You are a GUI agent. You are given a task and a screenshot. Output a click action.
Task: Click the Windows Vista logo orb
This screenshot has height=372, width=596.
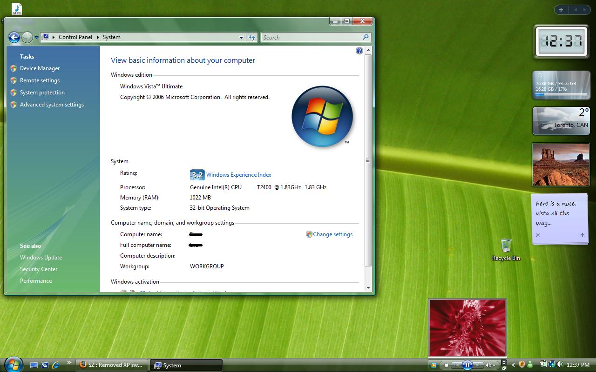(x=322, y=116)
